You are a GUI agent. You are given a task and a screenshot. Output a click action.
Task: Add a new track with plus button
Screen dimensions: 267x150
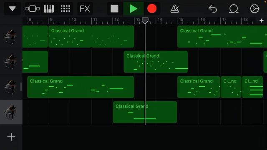point(11,137)
